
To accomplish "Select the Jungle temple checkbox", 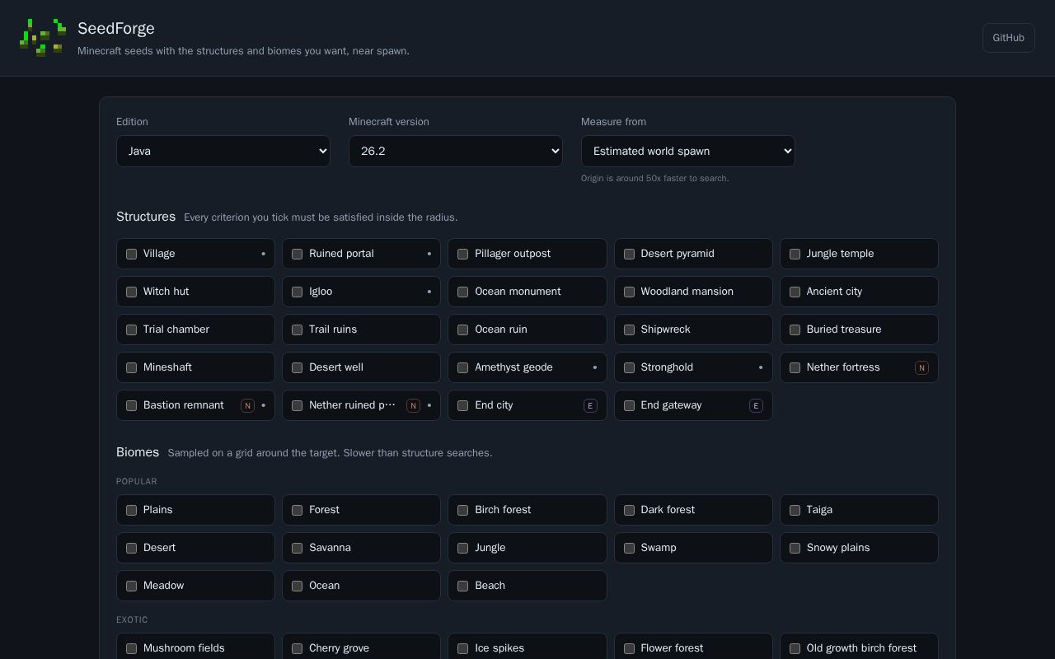I will (795, 254).
